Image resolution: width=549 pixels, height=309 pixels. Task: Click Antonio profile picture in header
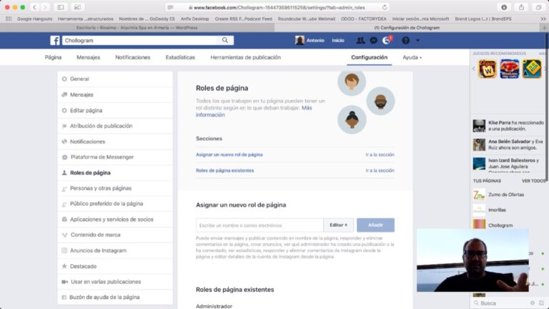pos(300,40)
